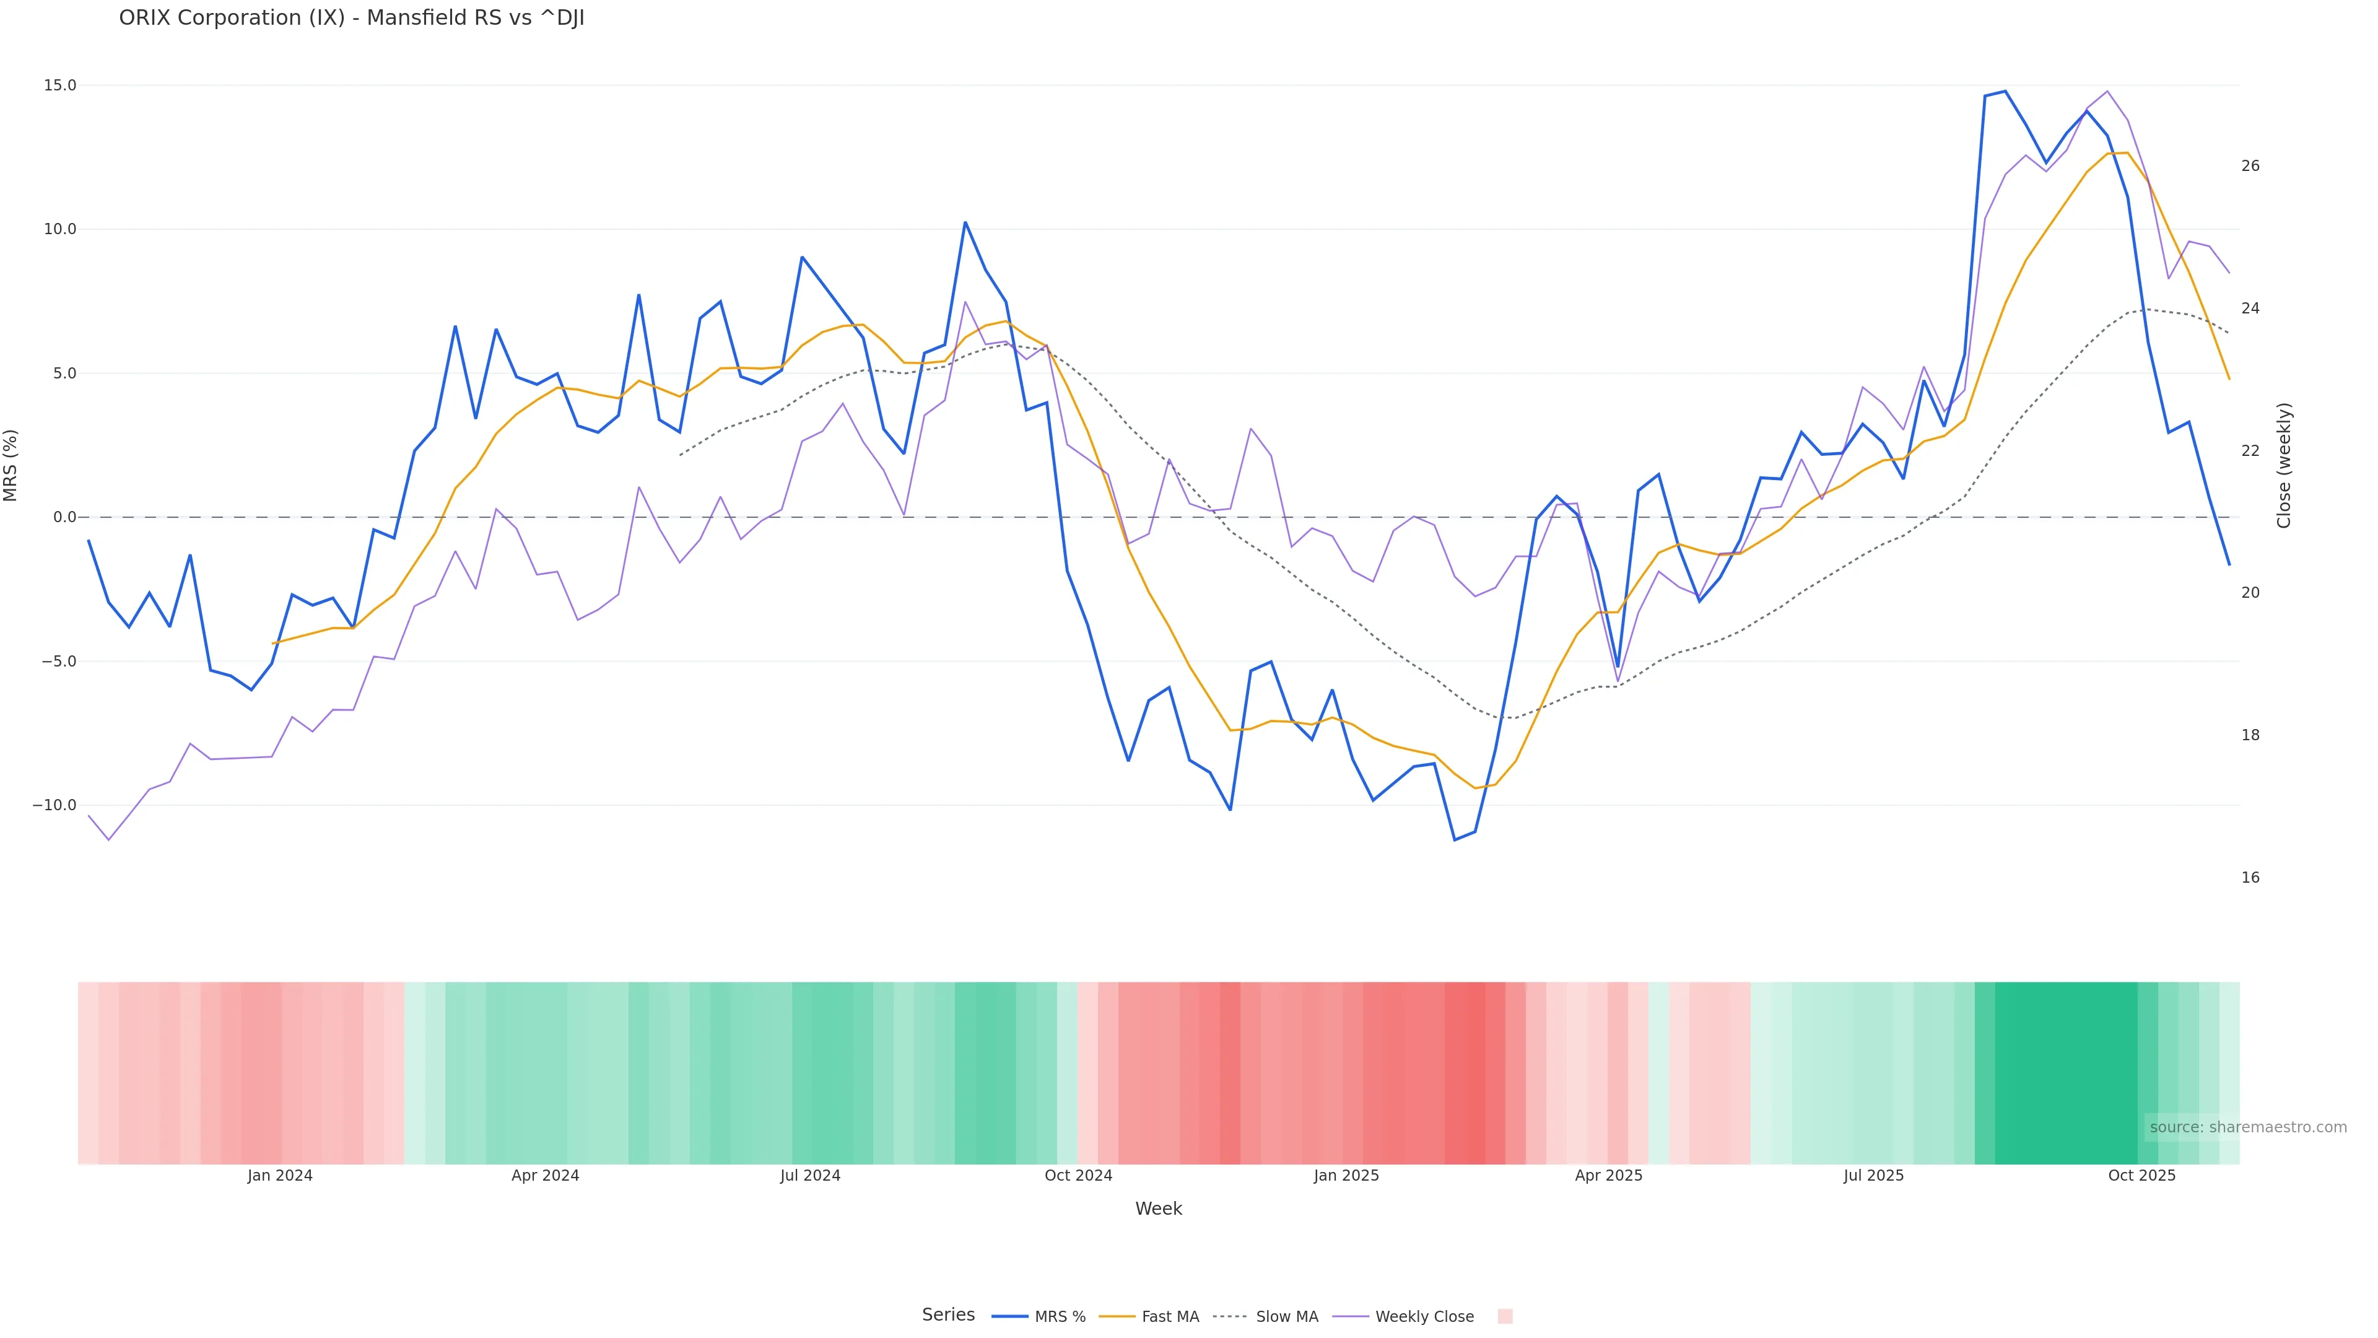Viewport: 2378px width, 1338px height.
Task: Click the "Series" legend title
Action: (x=948, y=1315)
